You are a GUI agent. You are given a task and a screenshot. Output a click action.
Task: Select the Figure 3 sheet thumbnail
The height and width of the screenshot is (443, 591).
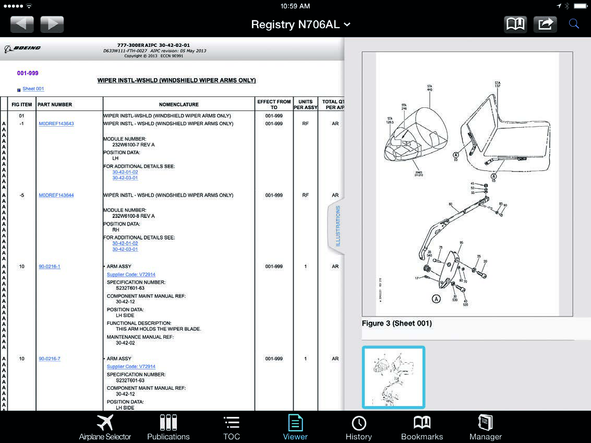pos(393,377)
